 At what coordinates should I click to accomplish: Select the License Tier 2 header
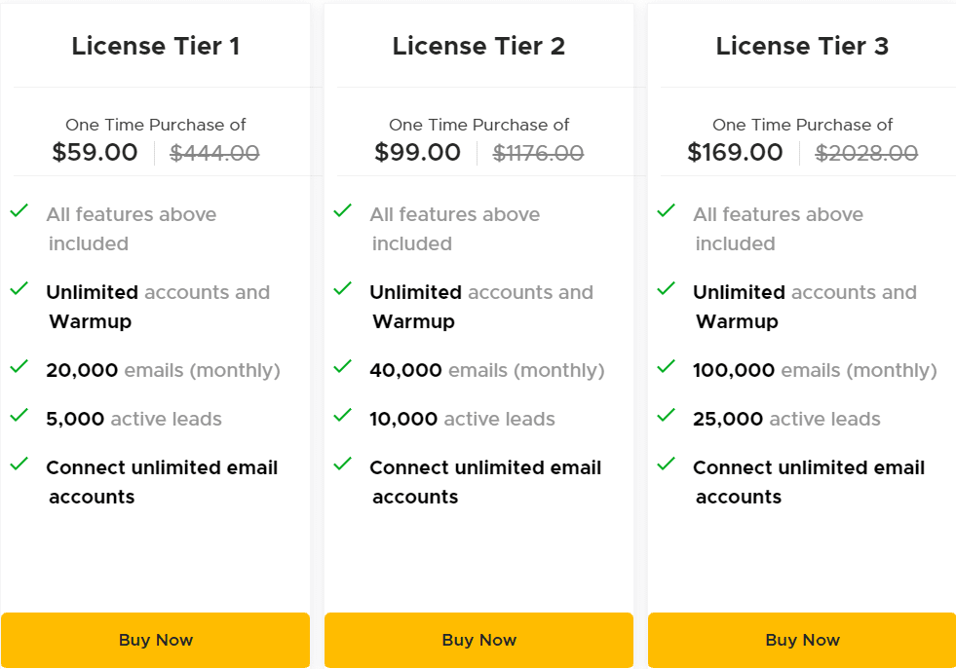478,45
